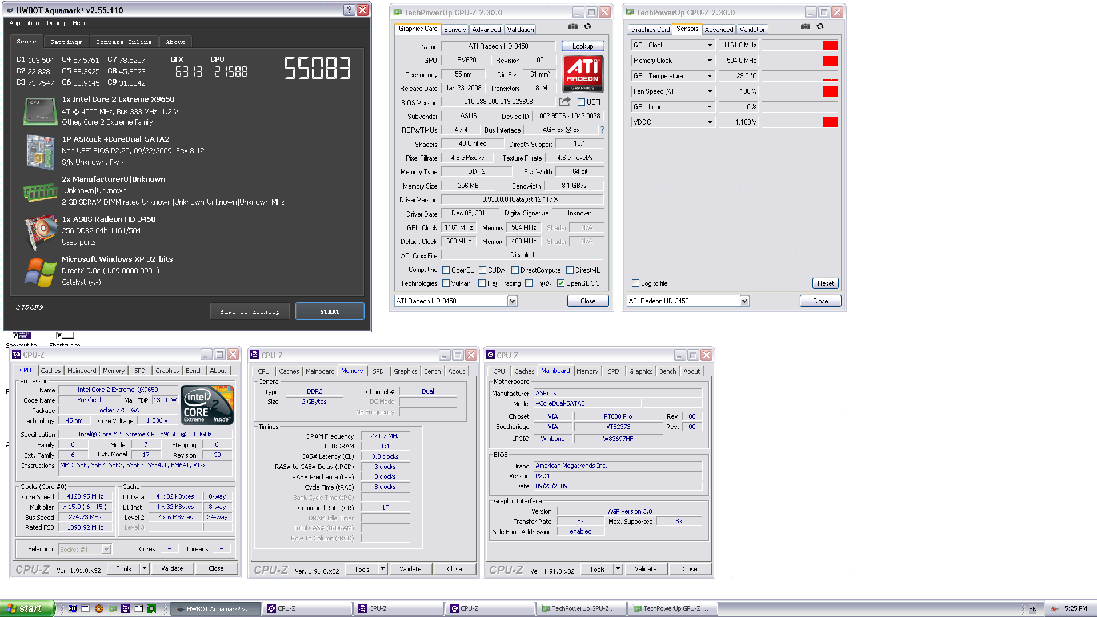Open Bench tab in CPU-Z Memory window

[433, 371]
